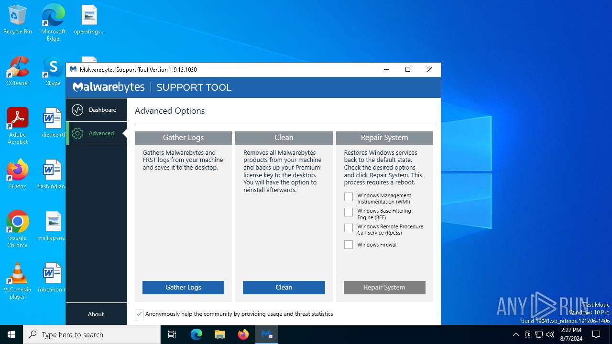Open the Dashboard pulse icon
Viewport: 612px width, 344px height.
tap(77, 110)
